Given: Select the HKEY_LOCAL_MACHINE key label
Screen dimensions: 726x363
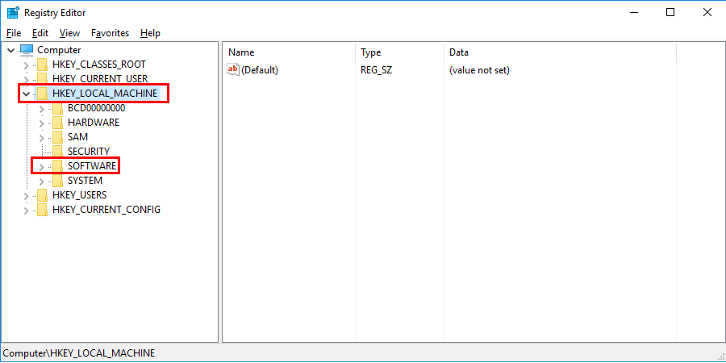Looking at the screenshot, I should (105, 94).
